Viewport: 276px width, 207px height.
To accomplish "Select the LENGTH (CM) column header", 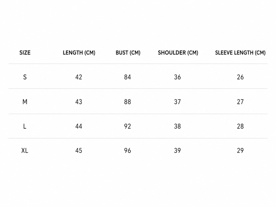I will [x=79, y=53].
